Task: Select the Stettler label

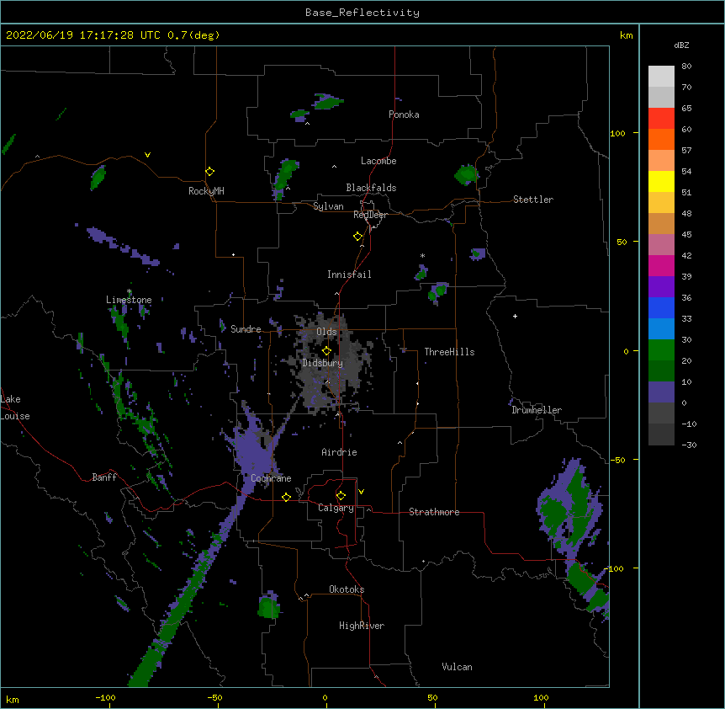Action: point(533,200)
